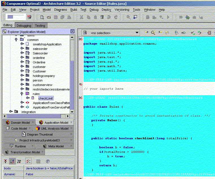Image resolution: width=215 pixels, height=179 pixels.
Task: Click the Find magnifier toolbar icon
Action: pos(129,17)
